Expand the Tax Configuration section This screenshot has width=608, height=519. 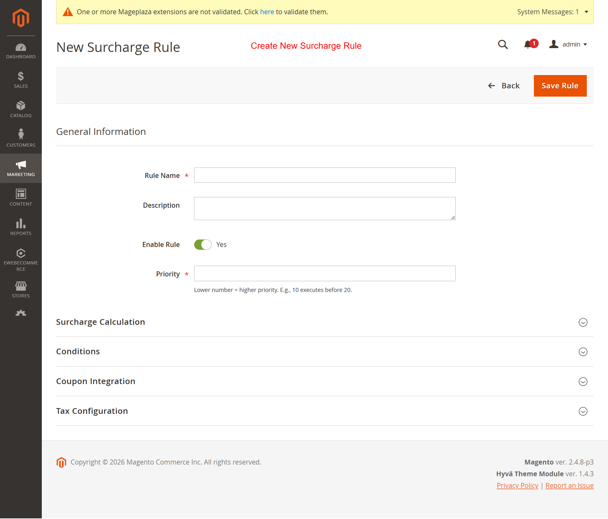[x=583, y=411]
